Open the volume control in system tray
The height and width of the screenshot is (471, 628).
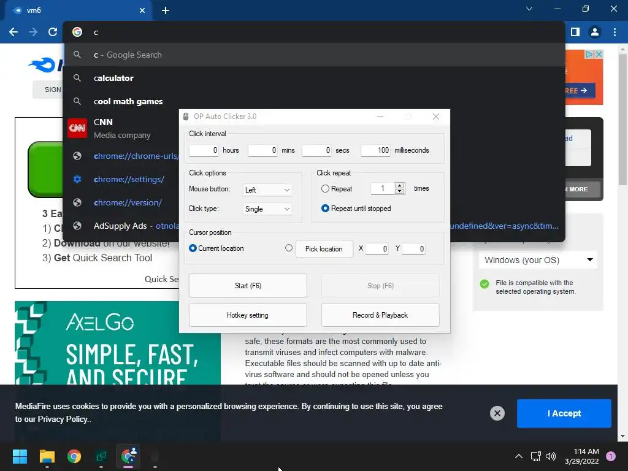point(551,456)
